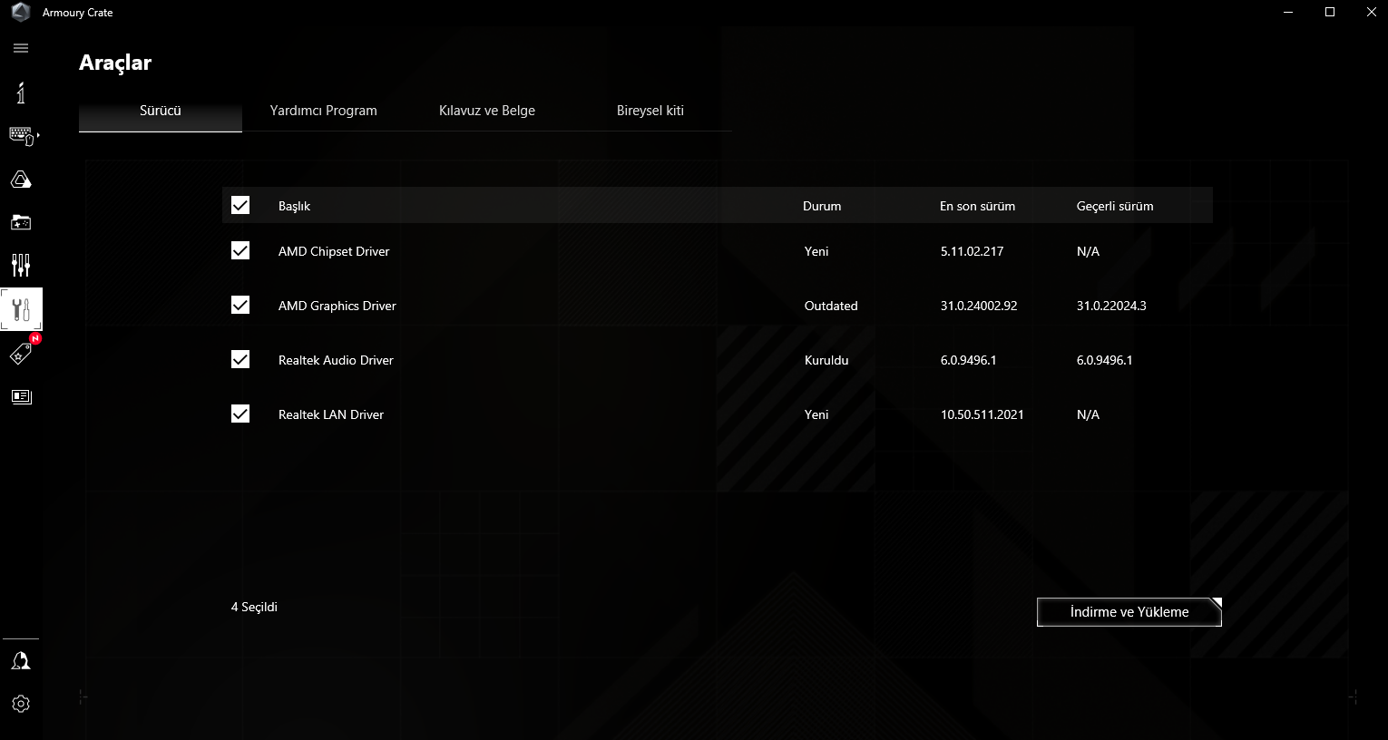Click current version 31.0.22024.3
The height and width of the screenshot is (740, 1388).
tap(1111, 306)
